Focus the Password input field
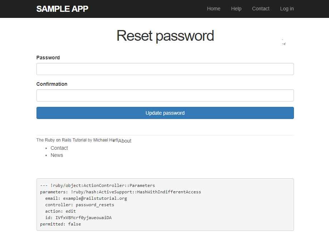The width and height of the screenshot is (329, 248). click(x=165, y=69)
